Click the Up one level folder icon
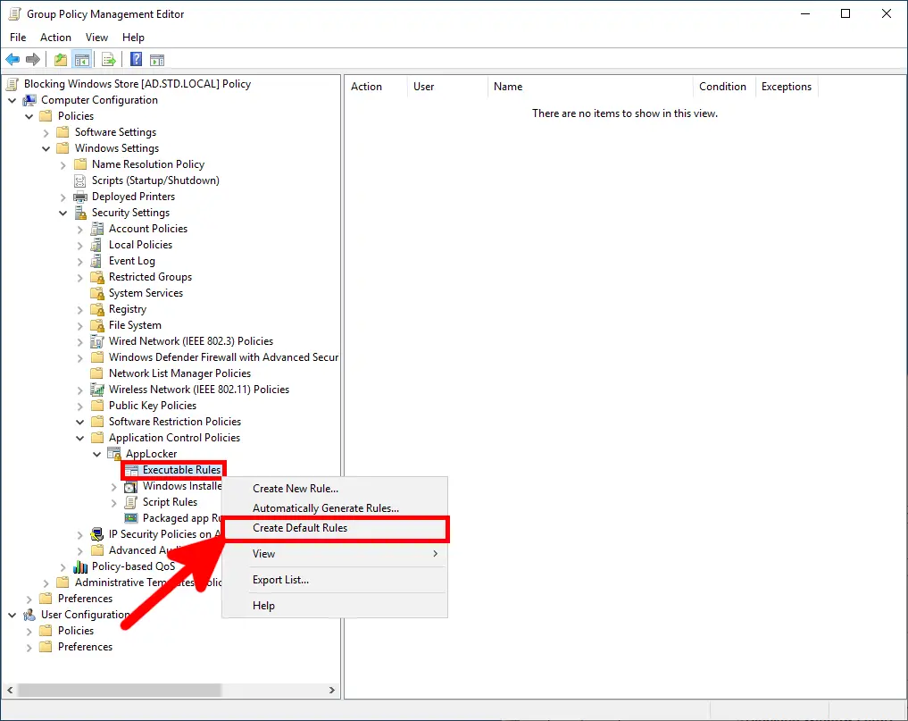The image size is (908, 721). (x=60, y=59)
